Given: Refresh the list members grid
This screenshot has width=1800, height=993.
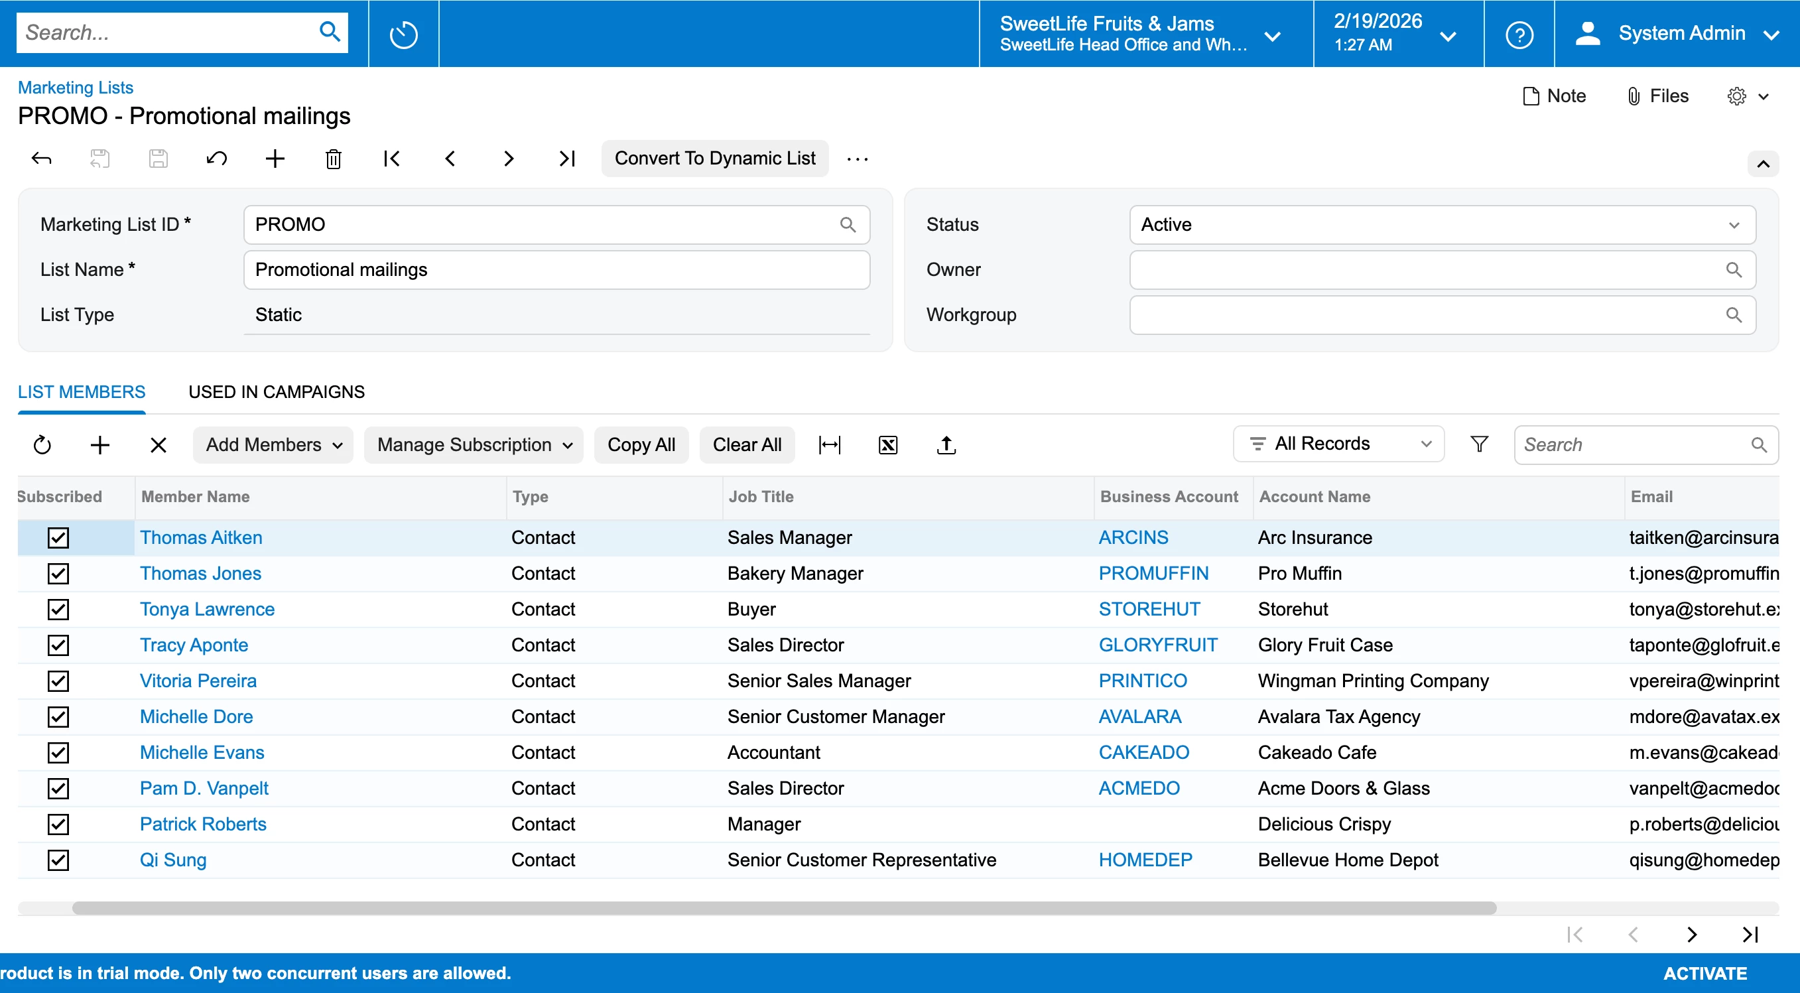Looking at the screenshot, I should tap(42, 444).
